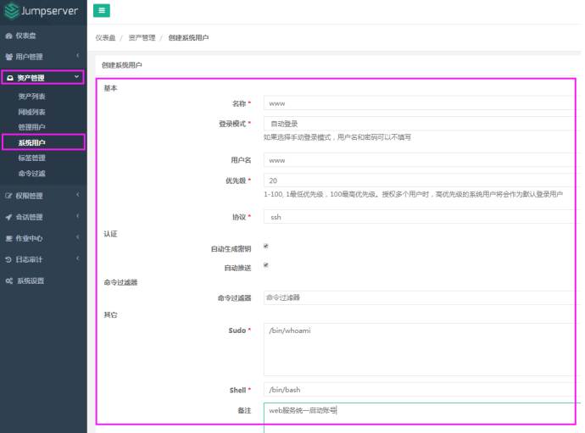Click 仪表盘 breadcrumb link
This screenshot has width=585, height=433.
105,38
